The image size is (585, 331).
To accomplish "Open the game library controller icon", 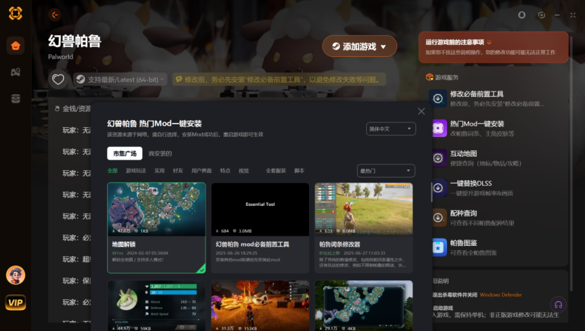I will (15, 72).
